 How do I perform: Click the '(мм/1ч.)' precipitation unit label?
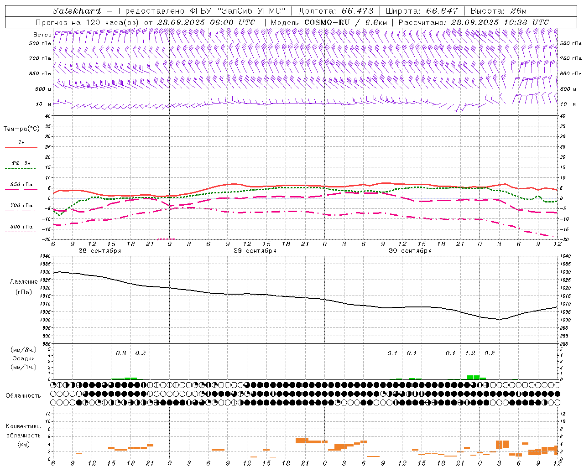24,367
